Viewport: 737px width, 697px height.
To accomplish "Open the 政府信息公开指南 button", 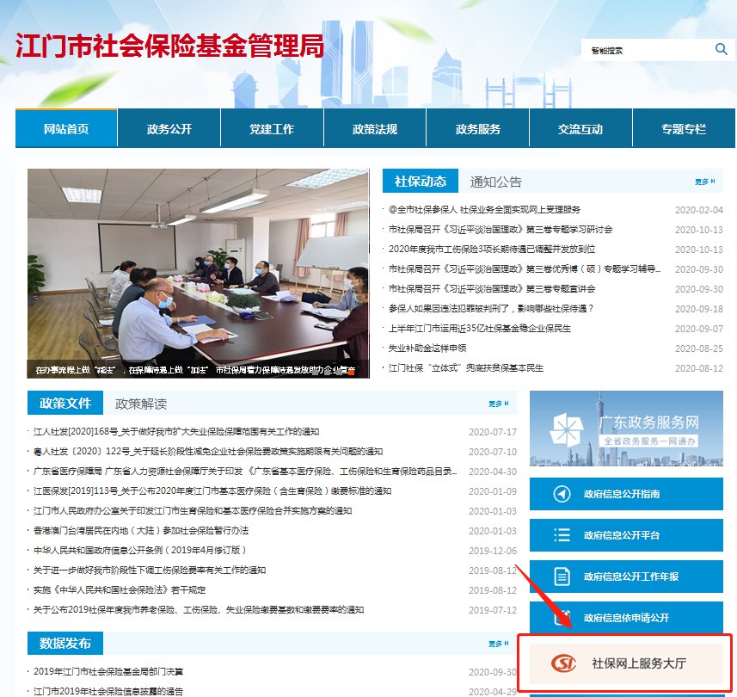I will pyautogui.click(x=626, y=494).
